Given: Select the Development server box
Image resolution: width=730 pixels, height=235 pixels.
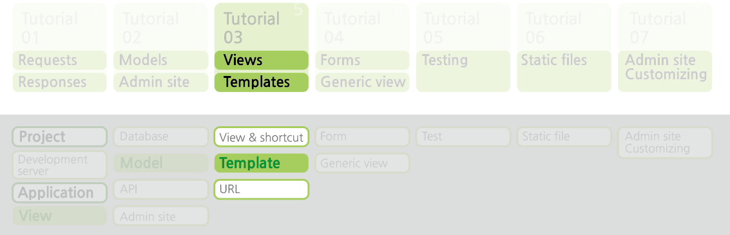Looking at the screenshot, I should pos(59,165).
